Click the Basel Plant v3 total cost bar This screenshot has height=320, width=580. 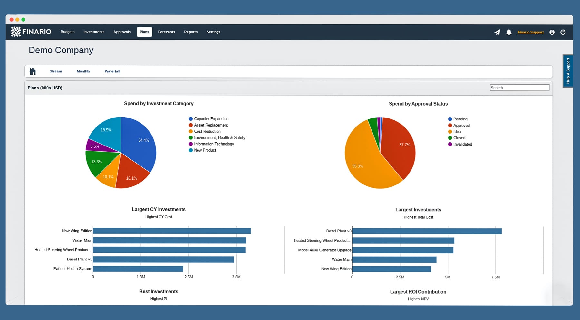(x=427, y=231)
